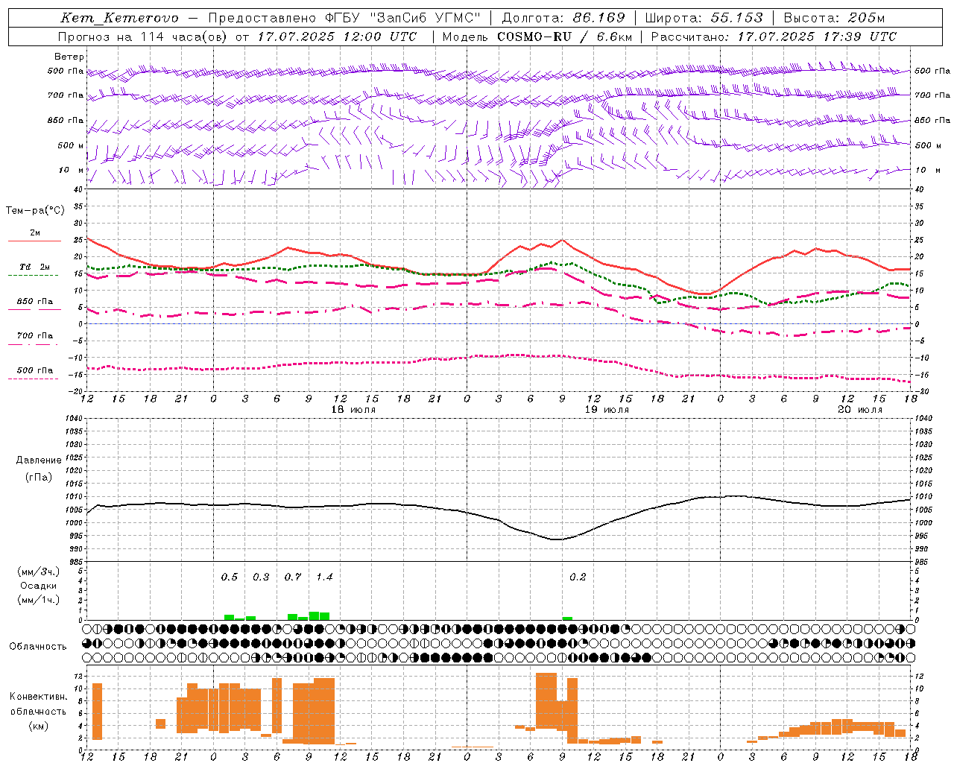
Task: Click the 'Осадки' precipitation label
Action: click(39, 586)
